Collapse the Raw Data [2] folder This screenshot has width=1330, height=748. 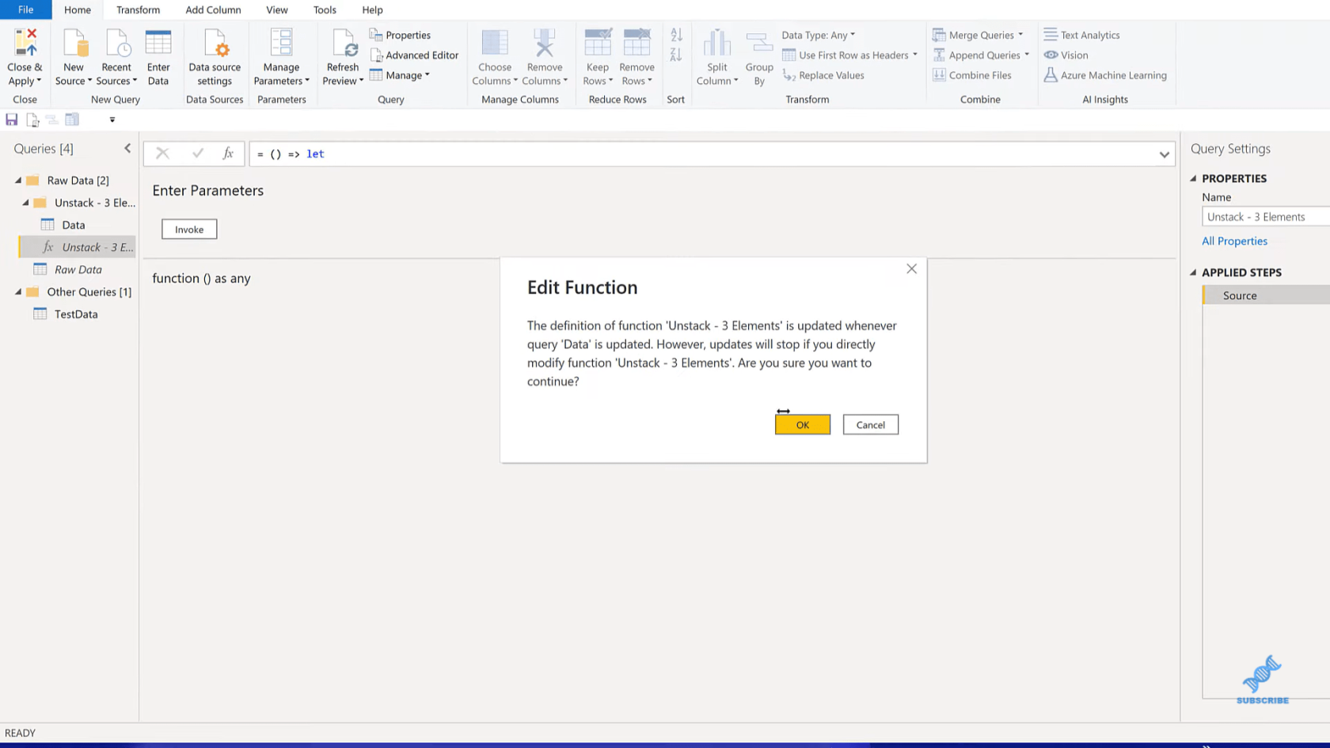click(18, 180)
